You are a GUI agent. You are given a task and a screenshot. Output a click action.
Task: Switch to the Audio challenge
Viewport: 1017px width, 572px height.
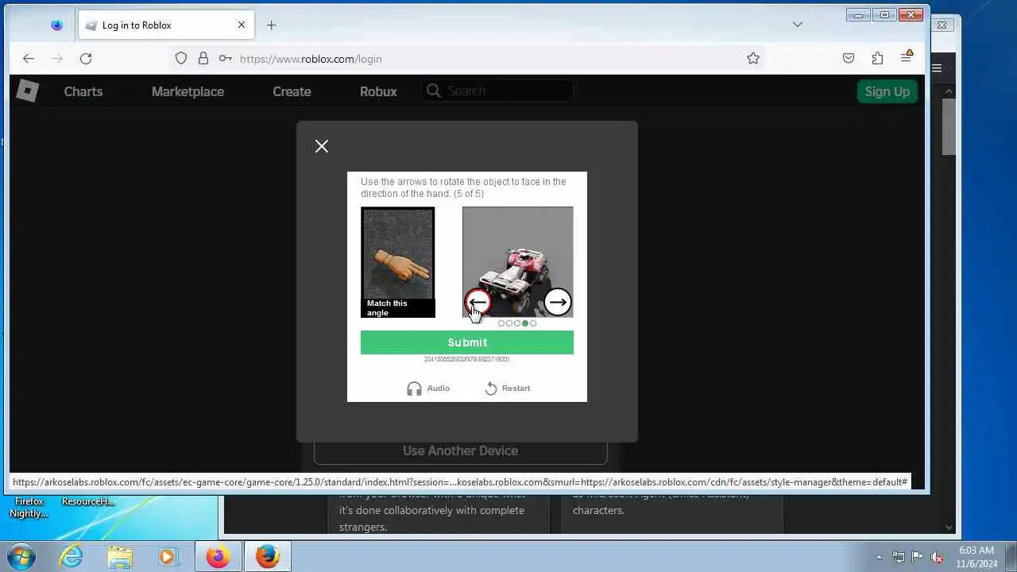coord(428,388)
